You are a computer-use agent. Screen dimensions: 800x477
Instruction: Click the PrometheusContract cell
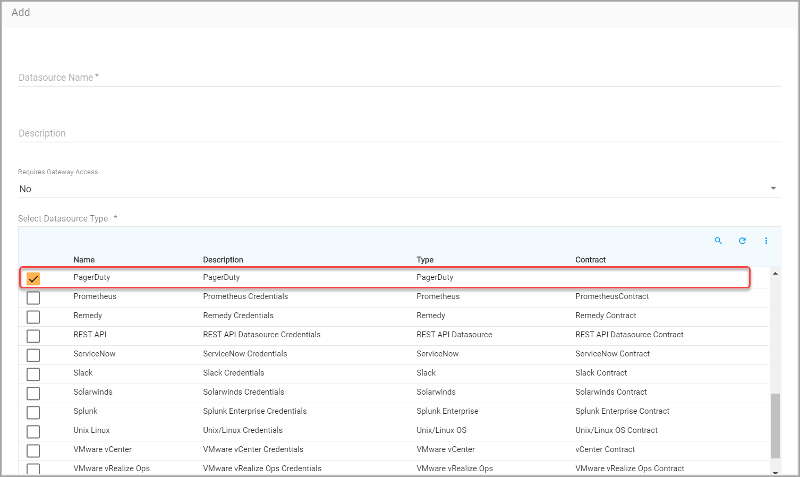(612, 296)
